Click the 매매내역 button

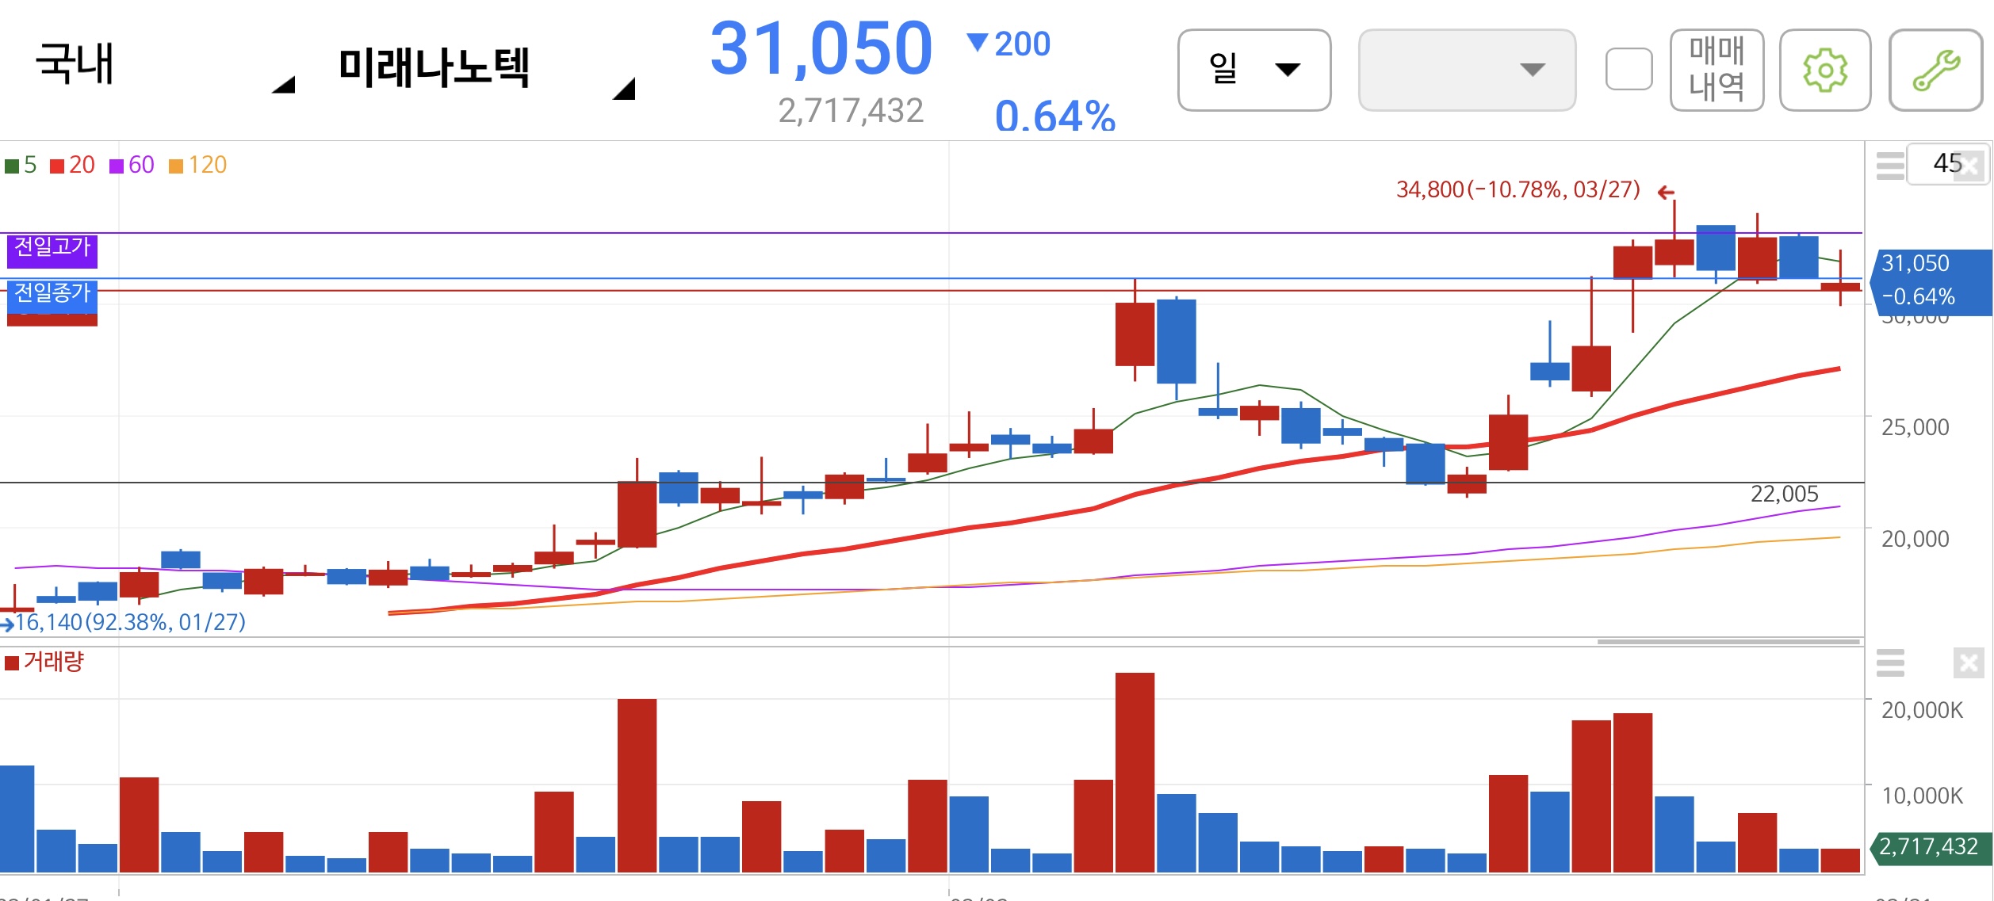[x=1717, y=70]
